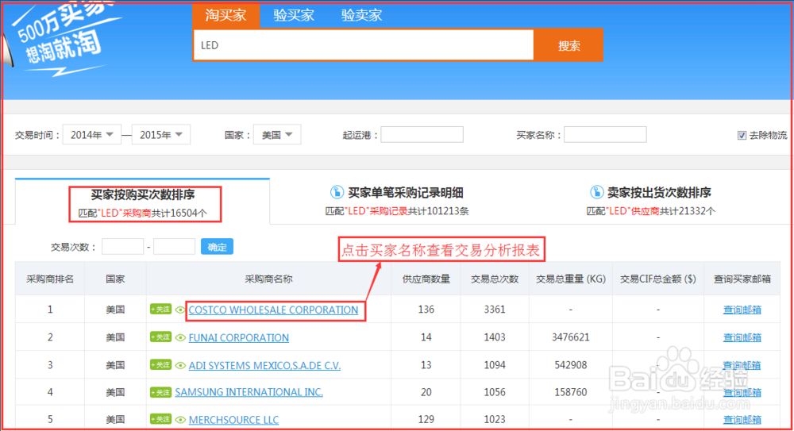Open the MERCHSOURCE LLC link
This screenshot has width=794, height=431.
click(x=233, y=420)
